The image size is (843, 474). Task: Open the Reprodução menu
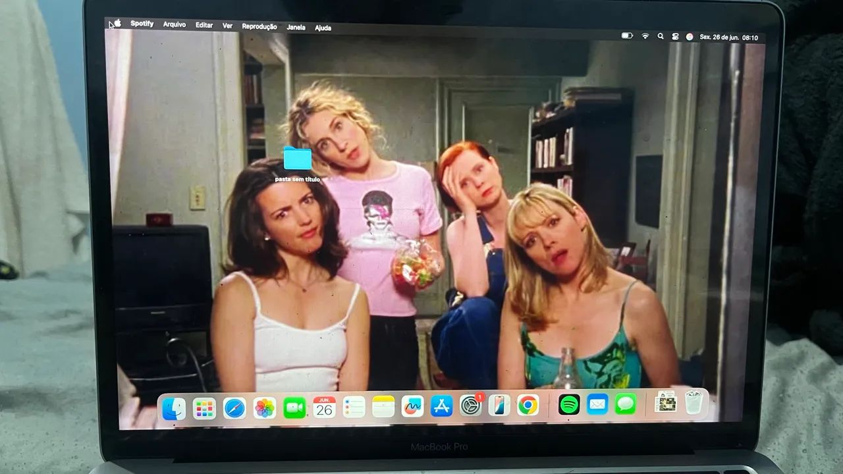click(259, 26)
